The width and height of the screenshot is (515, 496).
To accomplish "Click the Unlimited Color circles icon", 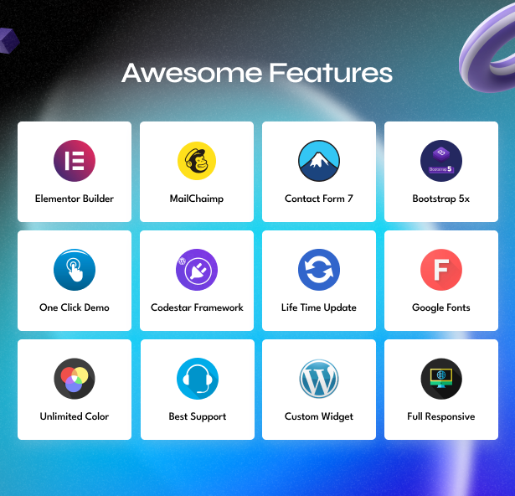I will pyautogui.click(x=75, y=379).
